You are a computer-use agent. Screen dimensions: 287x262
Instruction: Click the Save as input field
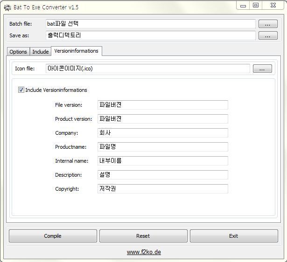[x=150, y=35]
